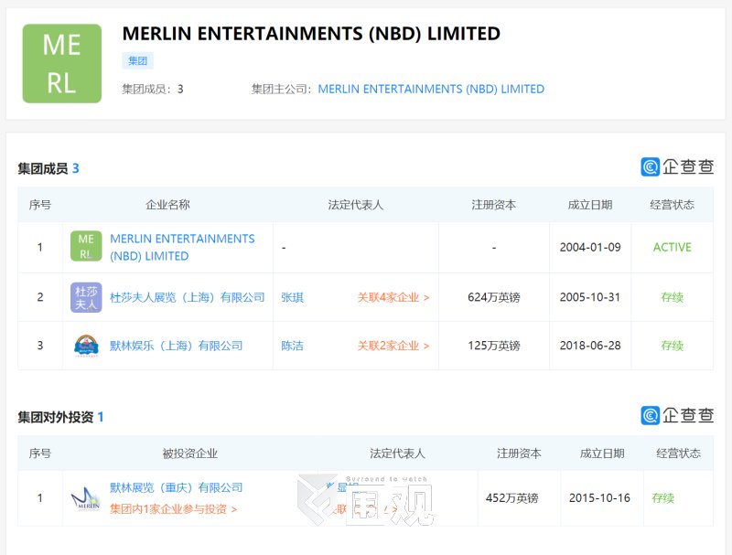Open 默林娱乐（上海）有限公司 company page

[176, 346]
